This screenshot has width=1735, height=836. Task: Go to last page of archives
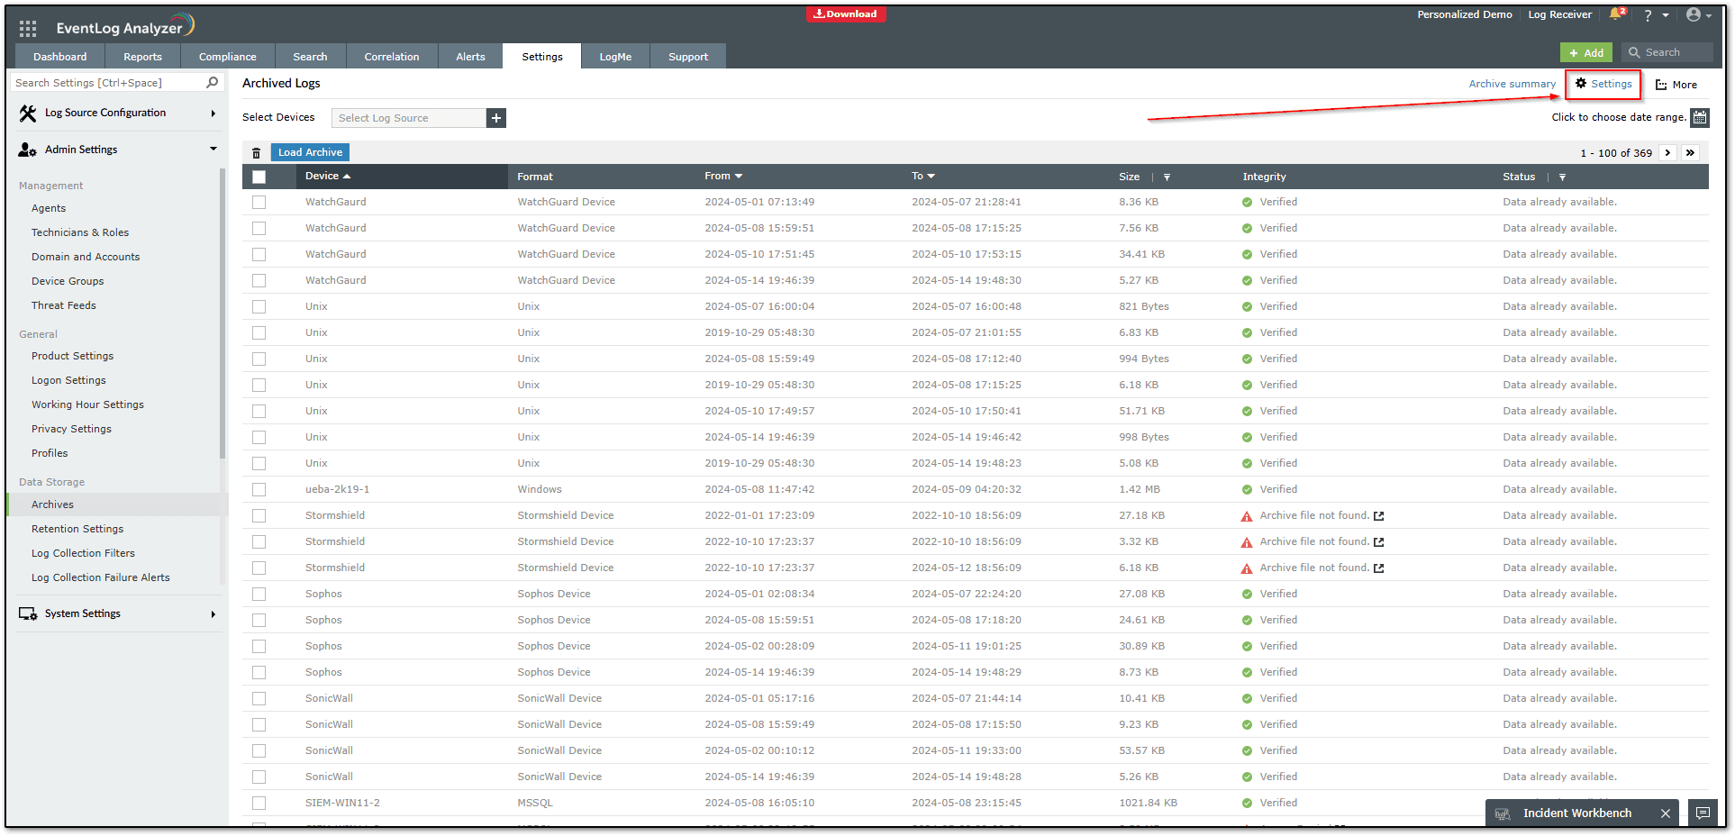[x=1690, y=153]
